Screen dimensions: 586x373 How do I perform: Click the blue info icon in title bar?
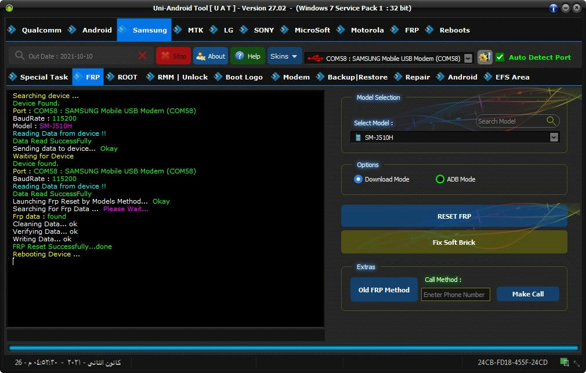(x=554, y=8)
